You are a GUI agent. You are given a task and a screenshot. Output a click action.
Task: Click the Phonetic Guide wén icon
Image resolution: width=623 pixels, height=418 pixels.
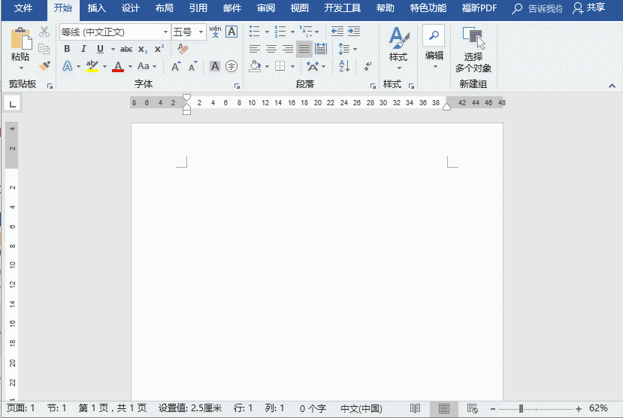point(215,32)
